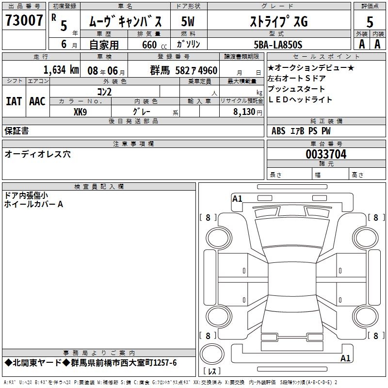
Task: Click the 北関東ヤード address line
Action: [91, 363]
